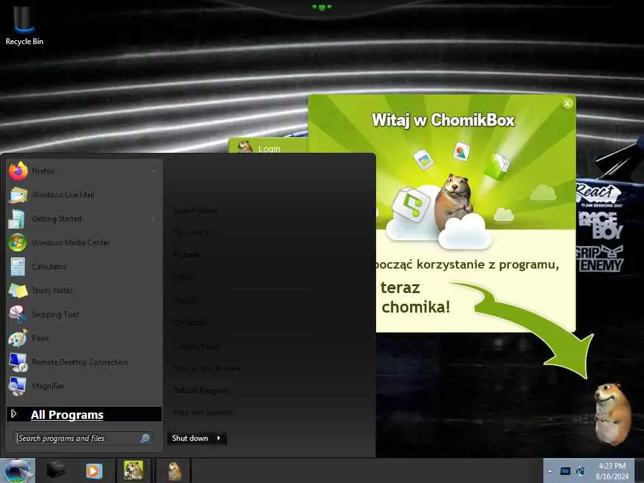Click the Start orb button

click(17, 470)
